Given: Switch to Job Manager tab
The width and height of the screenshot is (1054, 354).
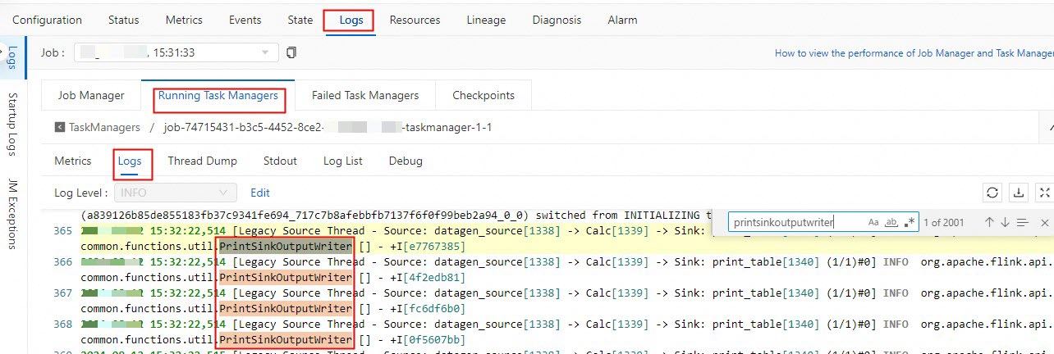Looking at the screenshot, I should (x=90, y=95).
